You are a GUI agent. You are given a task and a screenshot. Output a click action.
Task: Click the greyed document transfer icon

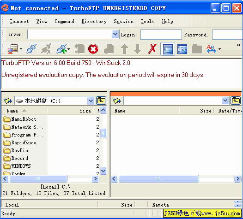(x=79, y=49)
